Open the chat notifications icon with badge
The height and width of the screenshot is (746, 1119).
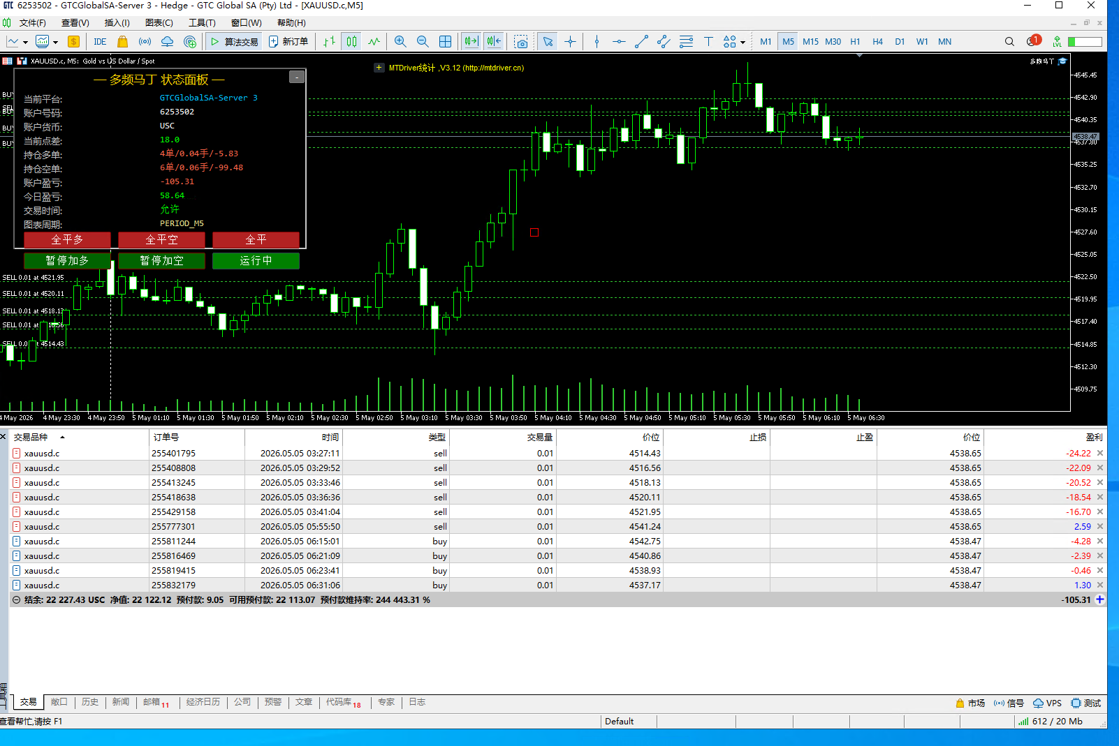[1033, 41]
